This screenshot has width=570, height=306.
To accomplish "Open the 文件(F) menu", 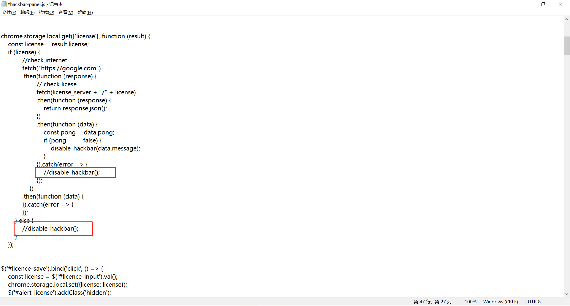I will click(x=9, y=12).
